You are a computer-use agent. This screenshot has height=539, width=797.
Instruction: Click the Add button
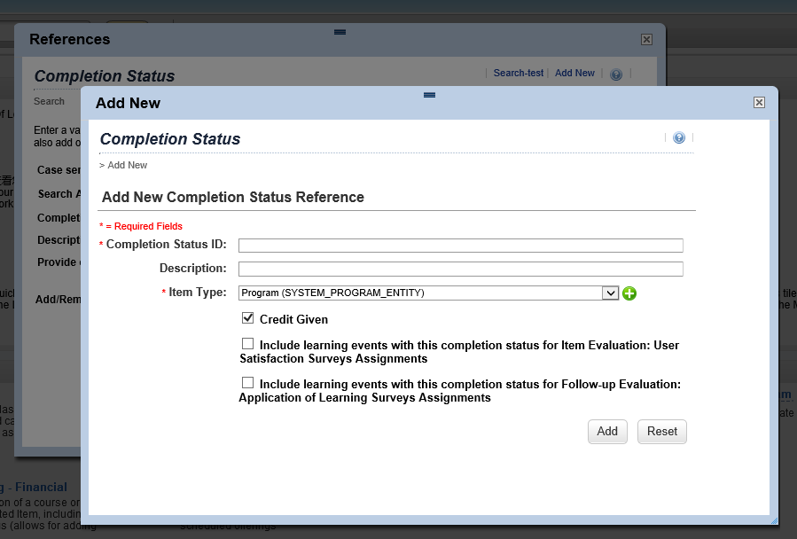pos(607,432)
